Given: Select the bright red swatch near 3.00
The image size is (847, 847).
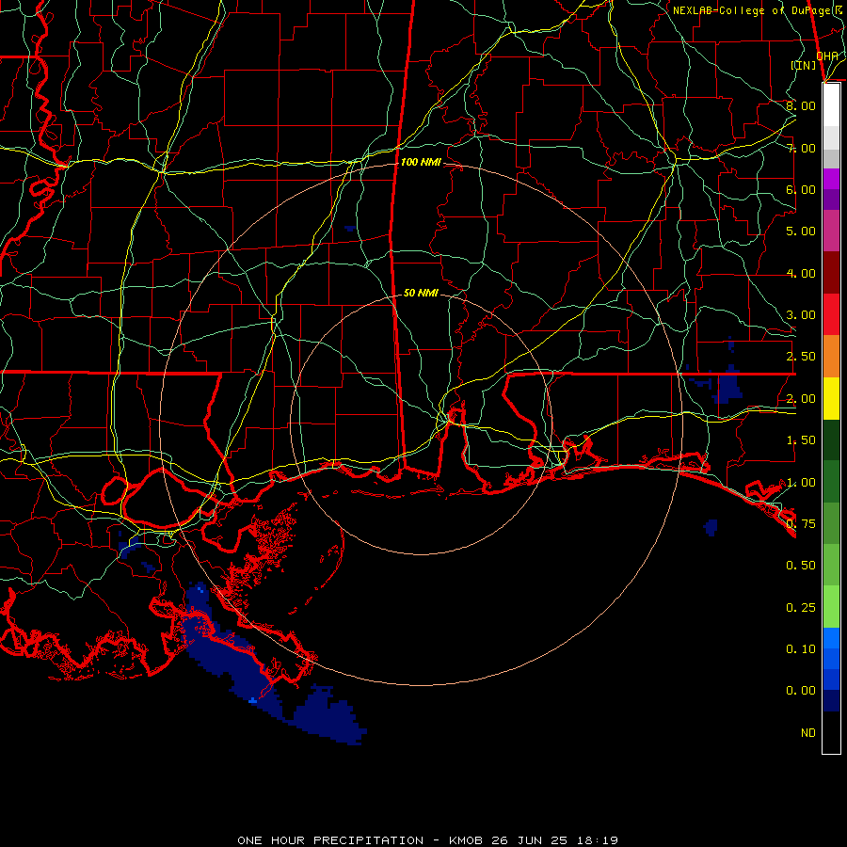Looking at the screenshot, I should (831, 314).
